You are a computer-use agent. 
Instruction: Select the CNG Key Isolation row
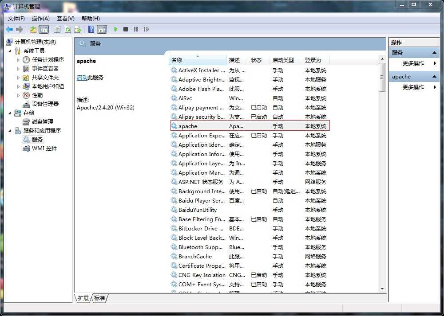point(250,275)
